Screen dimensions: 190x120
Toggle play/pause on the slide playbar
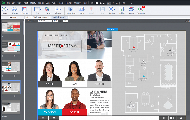pos(172,118)
